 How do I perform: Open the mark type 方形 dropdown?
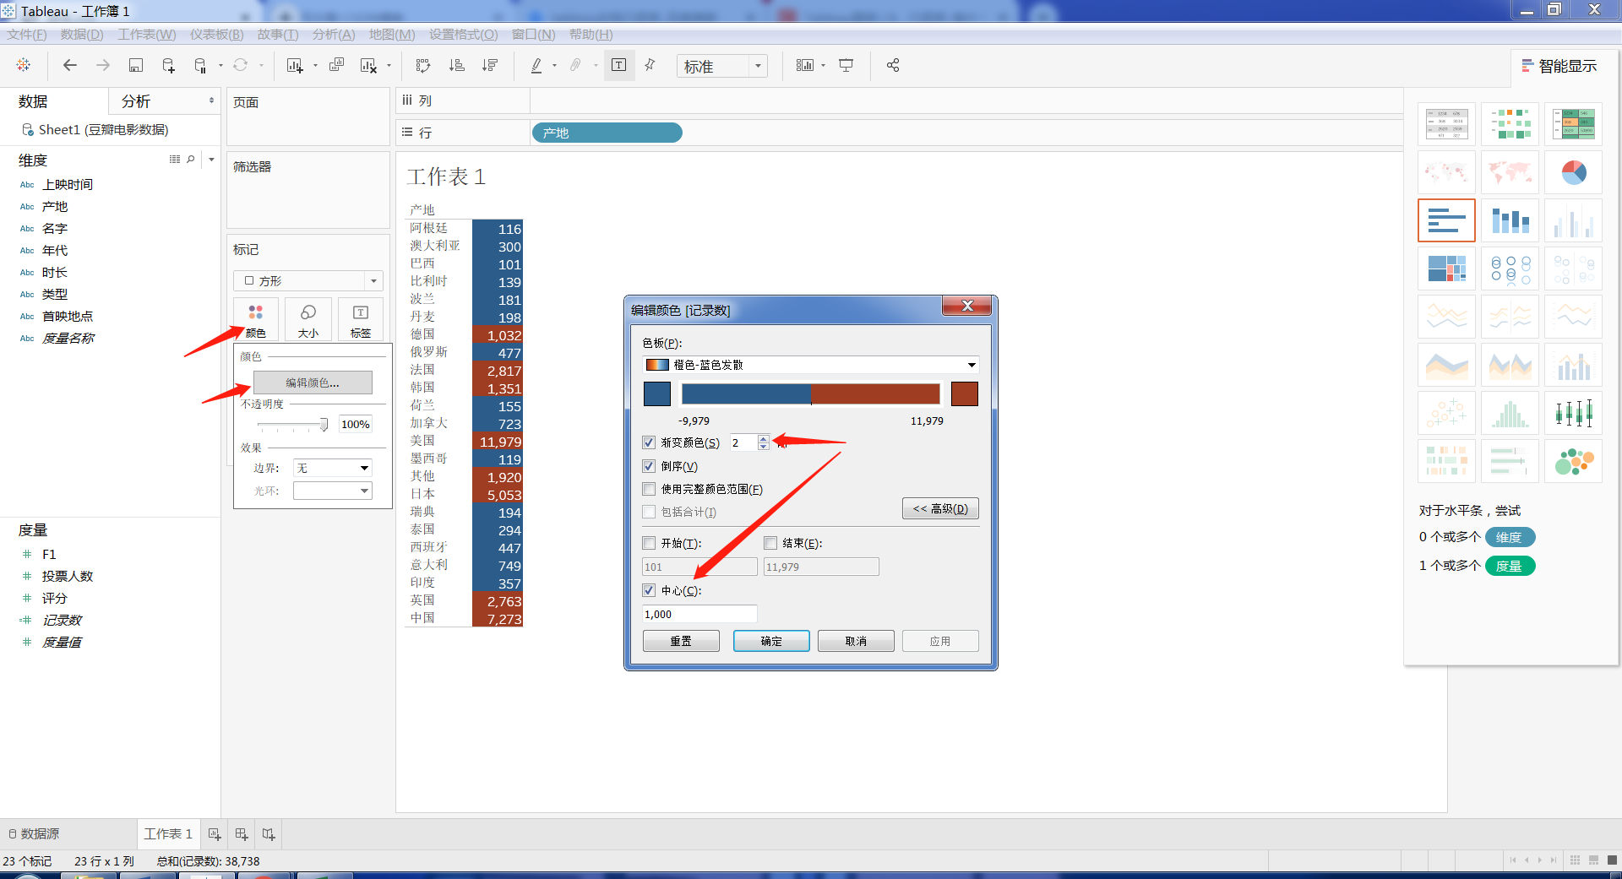coord(308,280)
